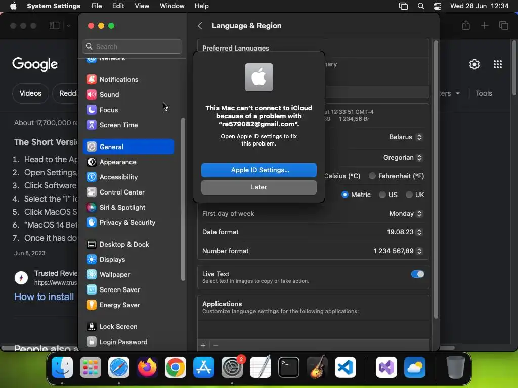
Task: Open the Window menu
Action: click(x=172, y=6)
